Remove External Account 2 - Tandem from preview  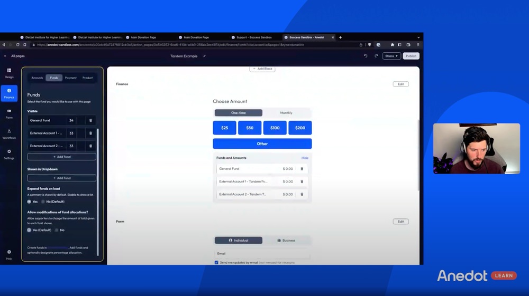point(302,194)
